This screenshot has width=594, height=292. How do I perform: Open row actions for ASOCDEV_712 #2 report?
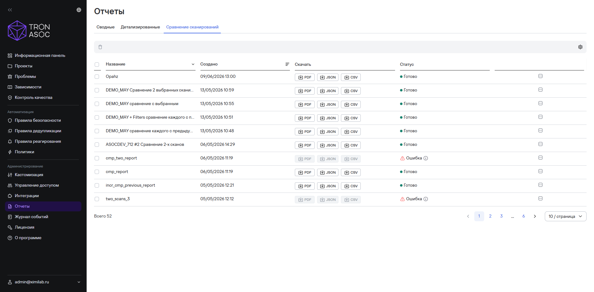540,144
